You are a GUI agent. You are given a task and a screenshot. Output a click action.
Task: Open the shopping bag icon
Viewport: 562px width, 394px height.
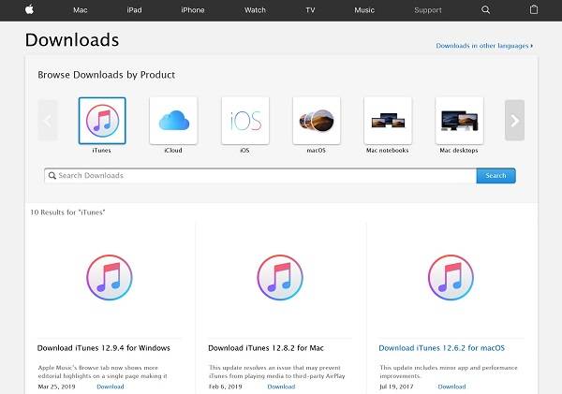[x=533, y=9]
